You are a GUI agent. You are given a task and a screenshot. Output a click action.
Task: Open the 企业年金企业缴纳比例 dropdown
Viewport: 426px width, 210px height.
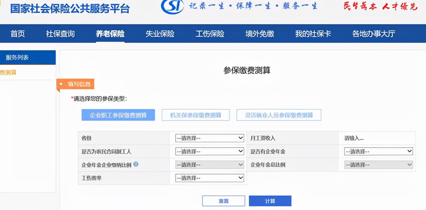(x=209, y=164)
